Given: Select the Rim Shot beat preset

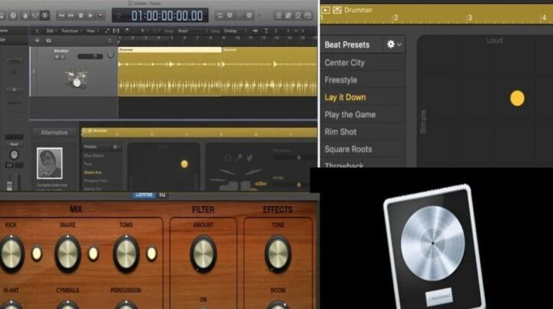Looking at the screenshot, I should click(339, 132).
